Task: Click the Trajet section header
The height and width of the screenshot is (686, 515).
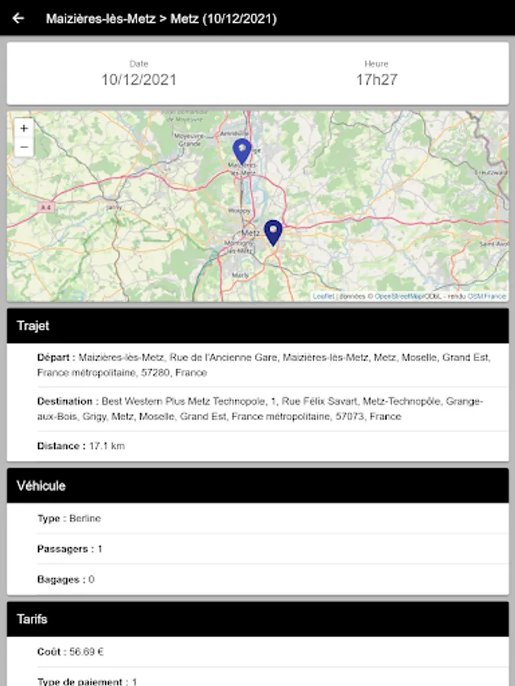Action: (258, 325)
